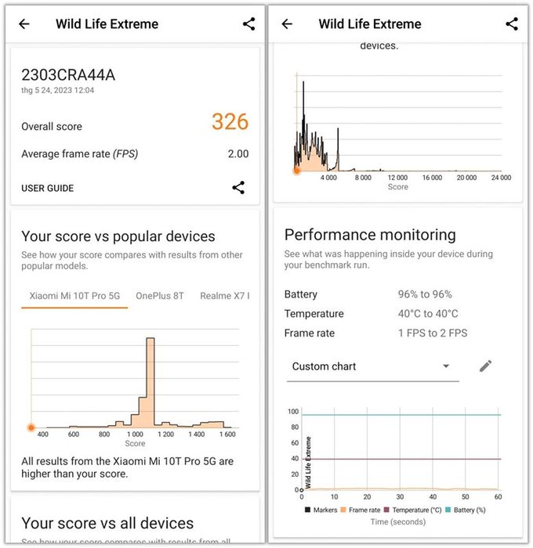
Task: Tap the back arrow in the right screen header
Action: pyautogui.click(x=287, y=24)
